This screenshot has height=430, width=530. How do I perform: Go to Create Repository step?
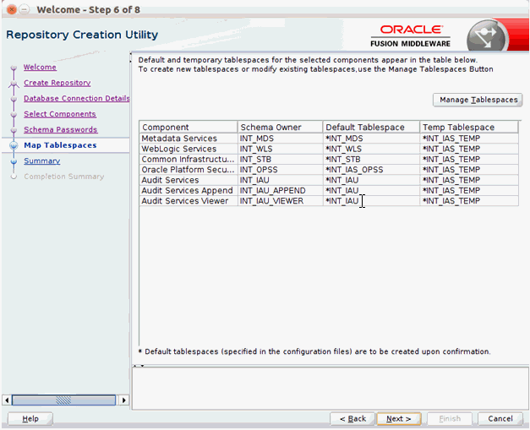(x=57, y=83)
